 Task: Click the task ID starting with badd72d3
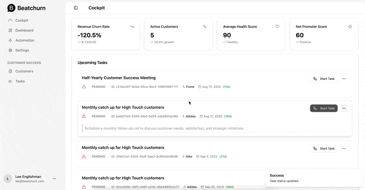pyautogui.click(x=144, y=116)
